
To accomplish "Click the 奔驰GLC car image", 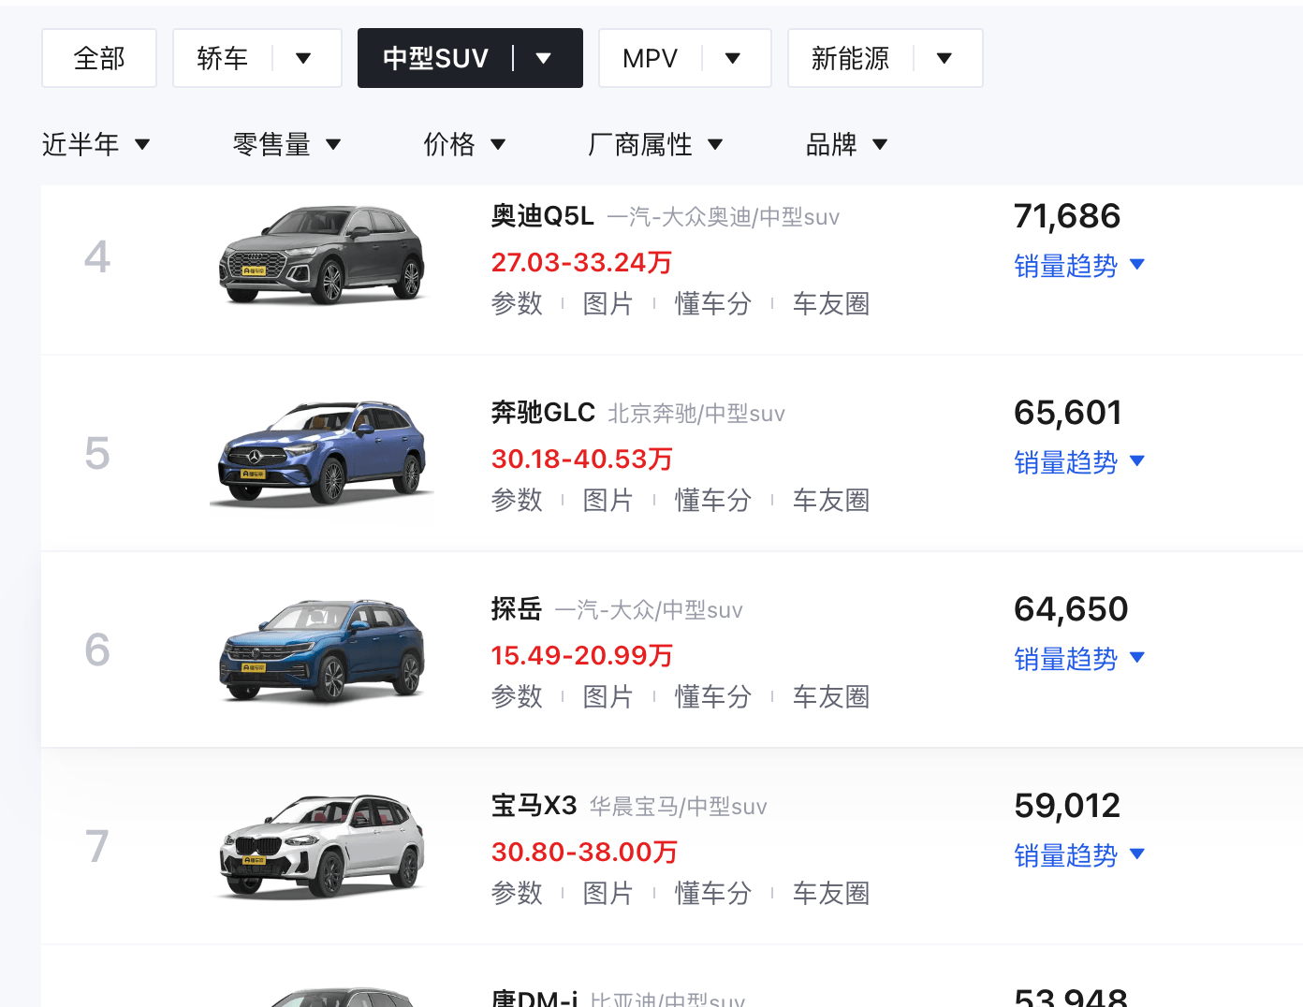I will (321, 453).
